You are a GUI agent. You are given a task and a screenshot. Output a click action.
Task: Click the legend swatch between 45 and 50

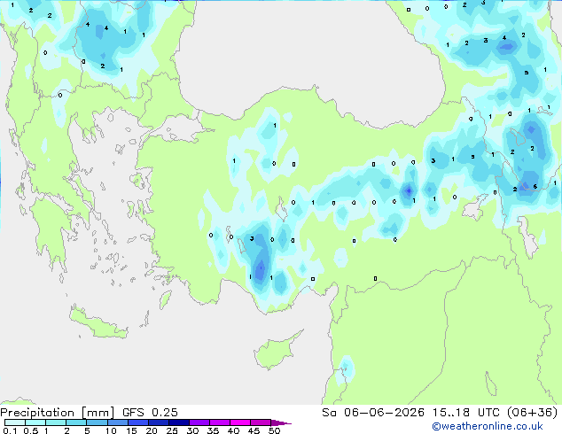261,422
